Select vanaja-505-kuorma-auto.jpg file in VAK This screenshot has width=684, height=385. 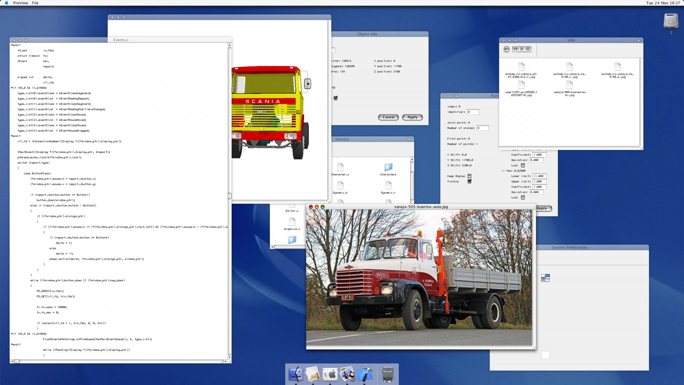pos(569,85)
